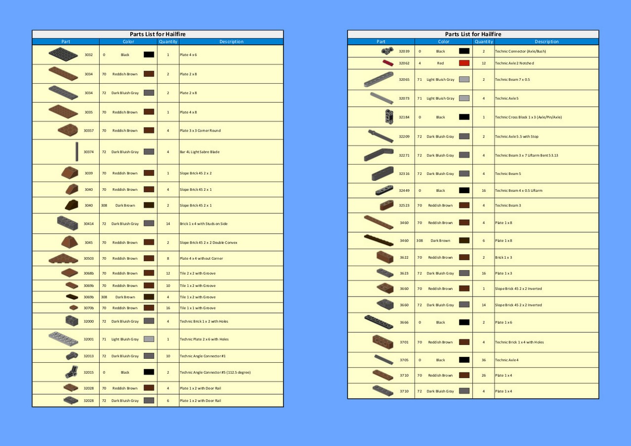631x446 pixels.
Task: Select the Dark Bluish Gray Plate 2 x 8 image
Action: click(x=63, y=93)
